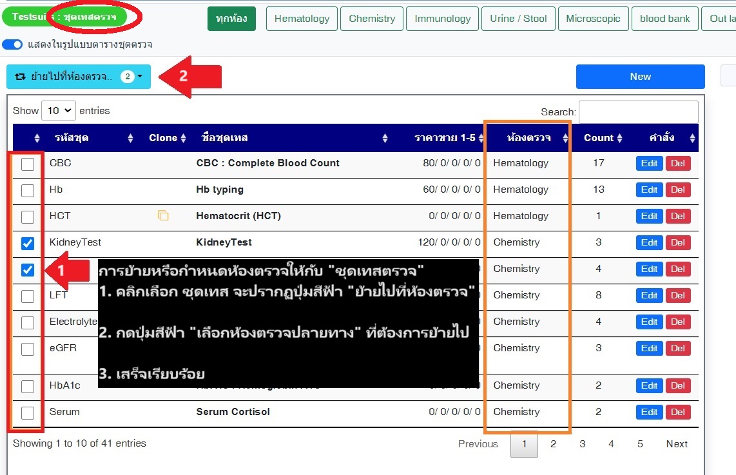
Task: Edit the KidneyTest test set
Action: (649, 243)
